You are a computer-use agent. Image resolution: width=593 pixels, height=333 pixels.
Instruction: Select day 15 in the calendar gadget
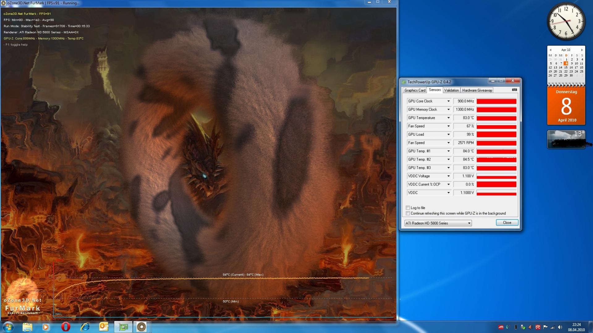tap(566, 67)
